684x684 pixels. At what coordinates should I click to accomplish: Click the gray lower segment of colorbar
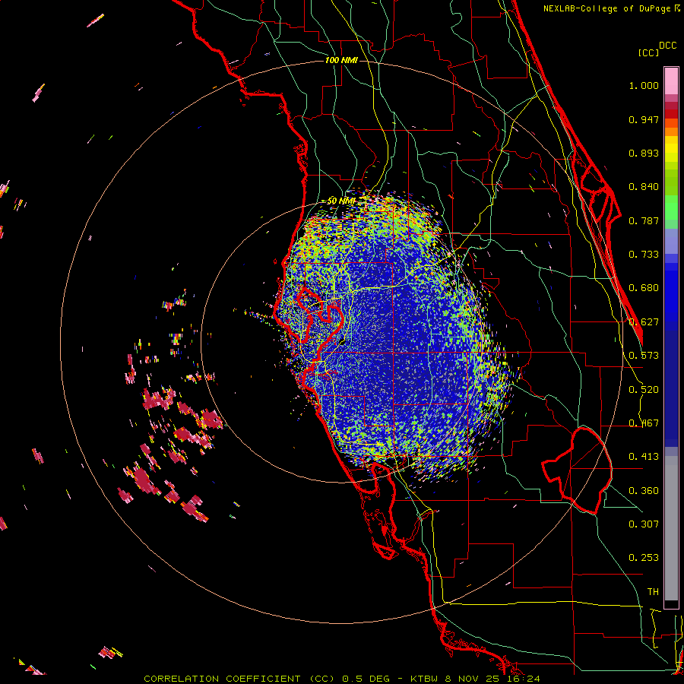[x=671, y=528]
